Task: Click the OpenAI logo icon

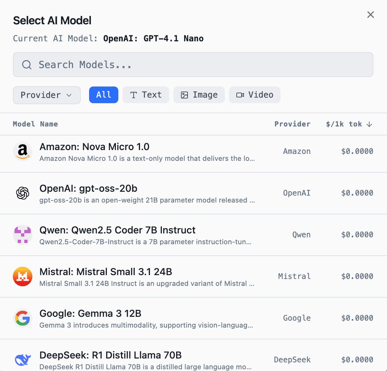Action: click(23, 193)
